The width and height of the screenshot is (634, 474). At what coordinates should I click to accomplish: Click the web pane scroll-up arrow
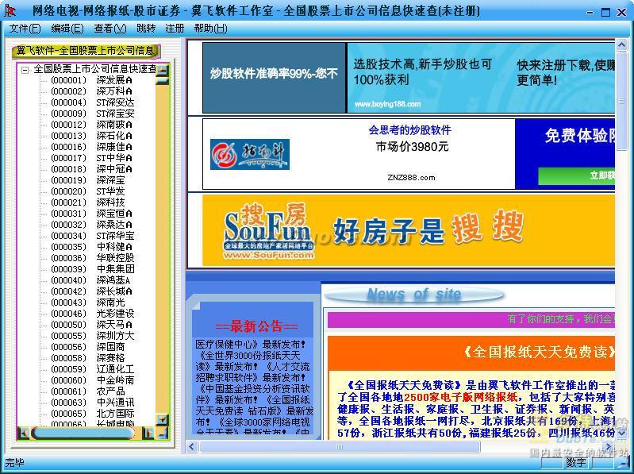(621, 44)
